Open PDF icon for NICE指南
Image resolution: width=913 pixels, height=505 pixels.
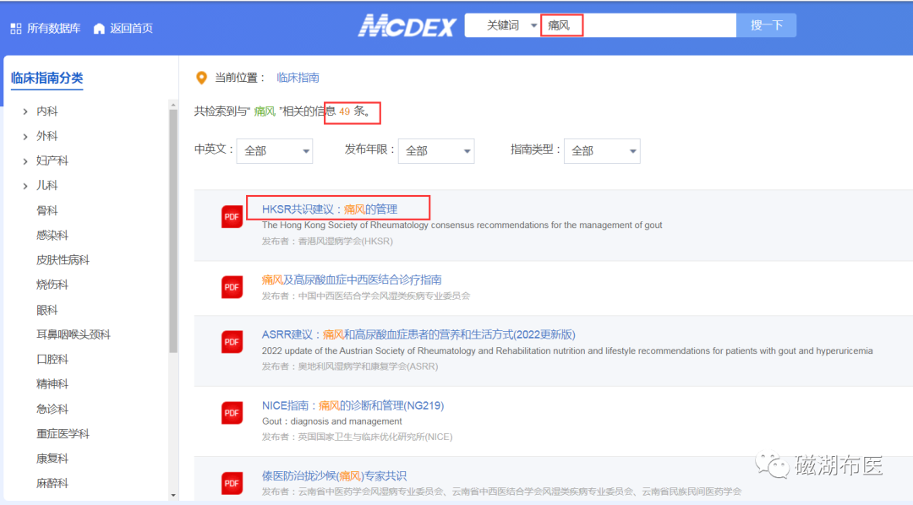pos(232,413)
